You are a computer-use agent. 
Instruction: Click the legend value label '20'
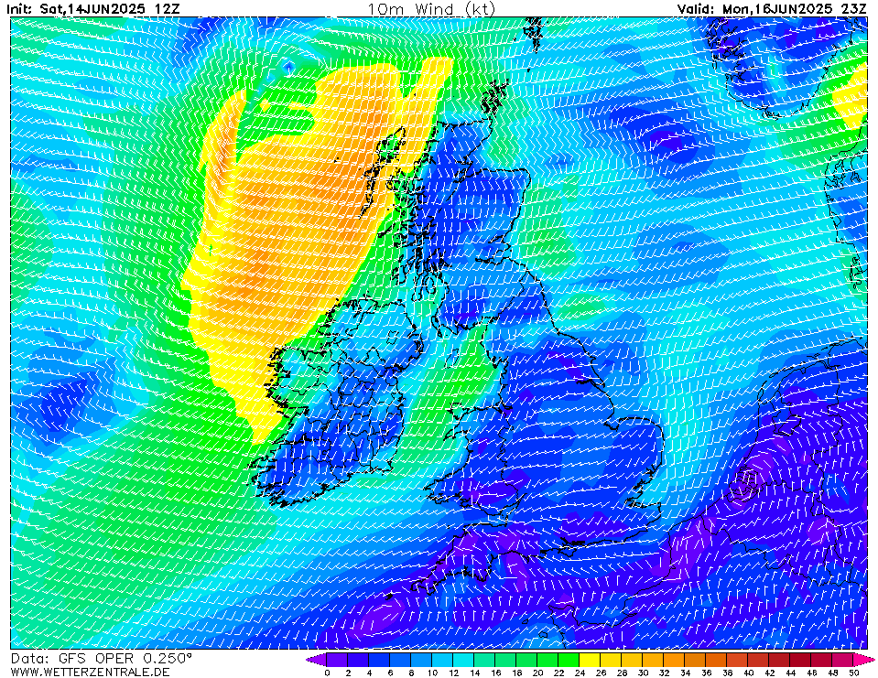pos(537,673)
